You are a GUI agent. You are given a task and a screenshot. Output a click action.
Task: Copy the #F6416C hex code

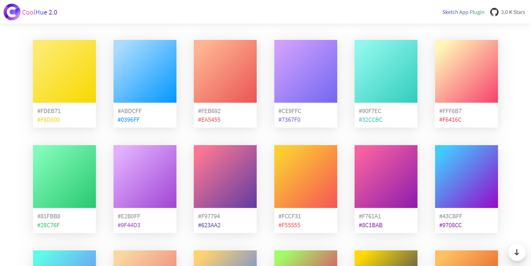click(450, 120)
